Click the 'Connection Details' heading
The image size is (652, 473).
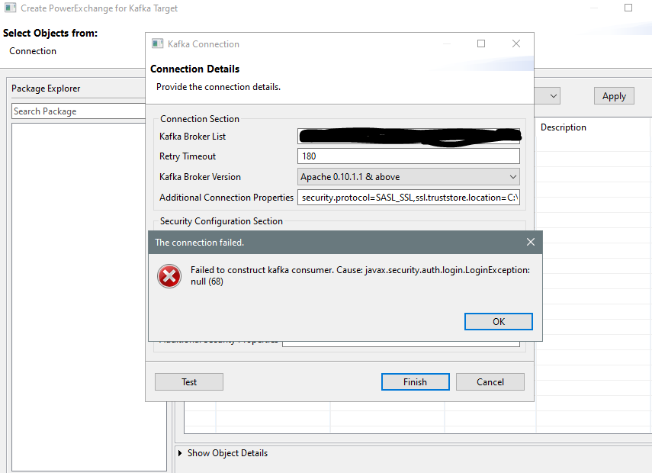(194, 69)
